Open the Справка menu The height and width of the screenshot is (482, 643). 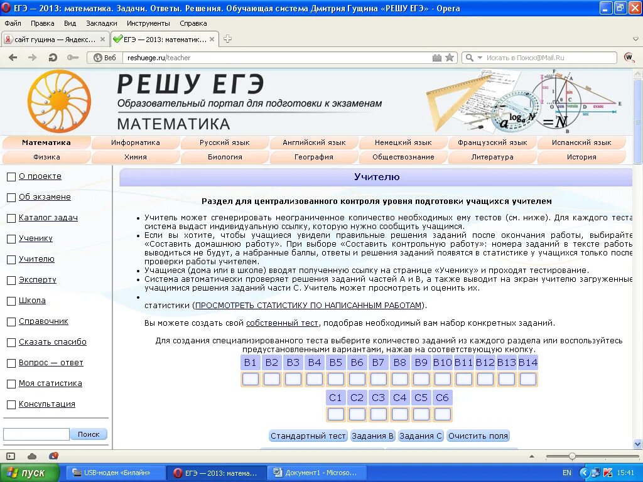193,23
